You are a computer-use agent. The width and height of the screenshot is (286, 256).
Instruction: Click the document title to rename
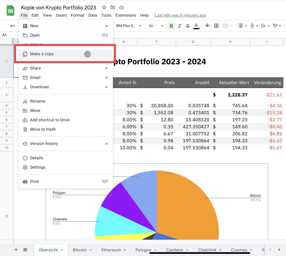58,8
